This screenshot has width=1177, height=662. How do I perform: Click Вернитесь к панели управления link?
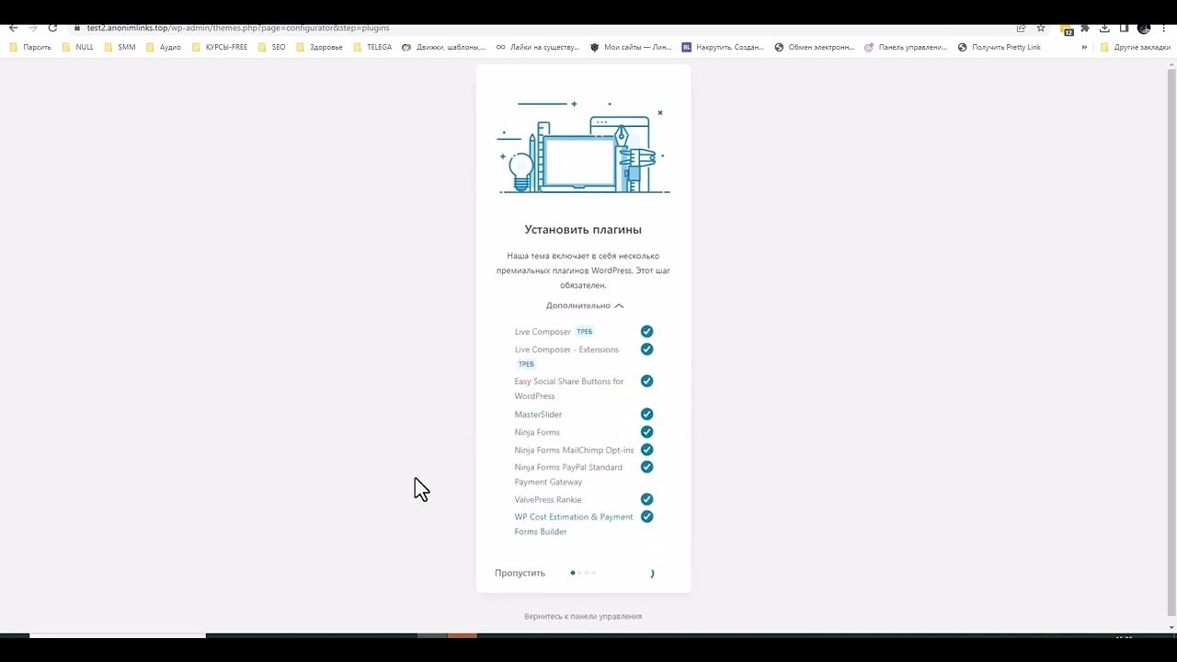pyautogui.click(x=583, y=616)
